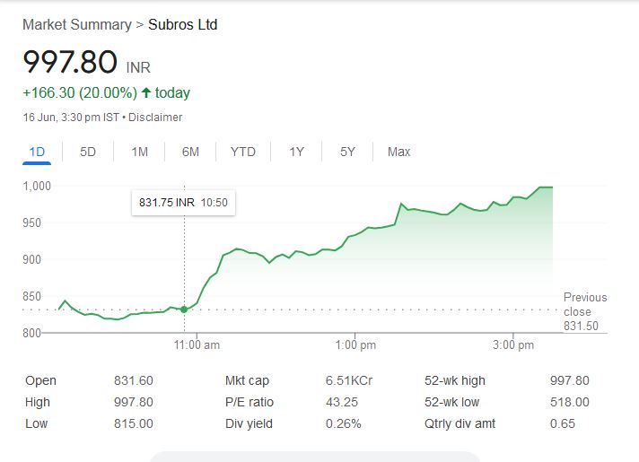This screenshot has width=639, height=462.
Task: Click the P/E ratio label
Action: 249,402
